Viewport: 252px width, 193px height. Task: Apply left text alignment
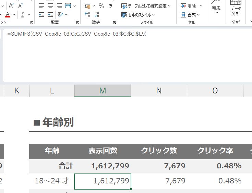tap(41, 5)
